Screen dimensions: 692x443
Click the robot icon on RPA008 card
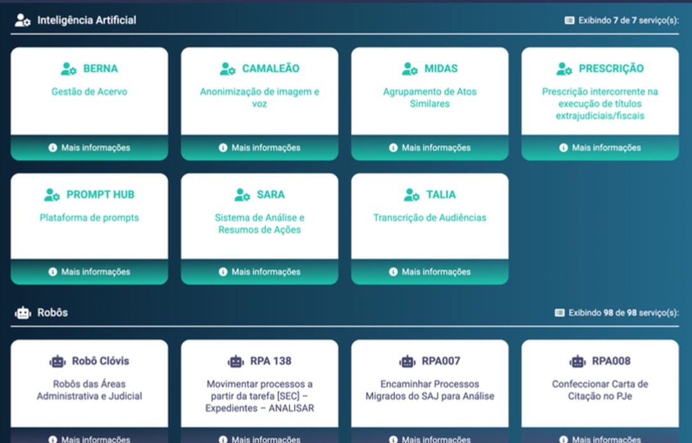577,361
